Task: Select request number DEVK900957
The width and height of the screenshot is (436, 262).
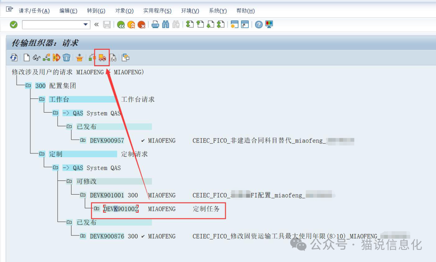Action: [107, 140]
